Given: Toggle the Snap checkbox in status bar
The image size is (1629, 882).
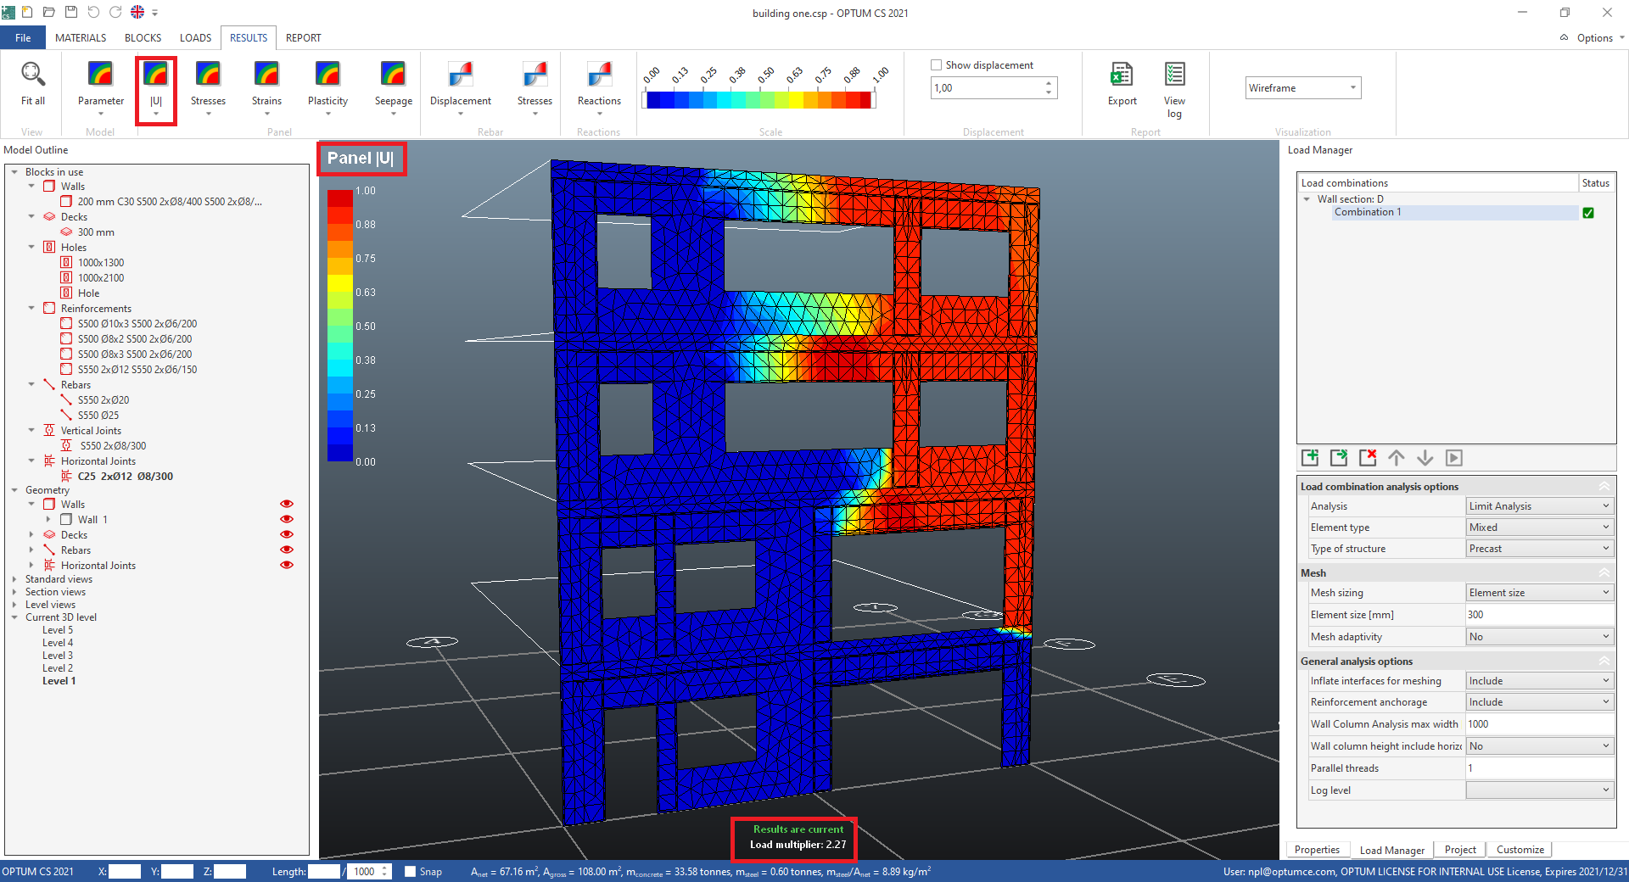Looking at the screenshot, I should [411, 871].
